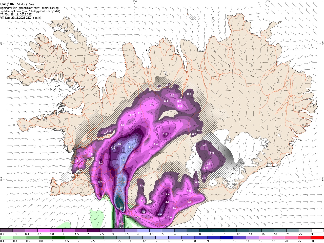
Task: Click the valid time 'VT: Lau. 29.11.2025 21Z'
Action: [15, 18]
